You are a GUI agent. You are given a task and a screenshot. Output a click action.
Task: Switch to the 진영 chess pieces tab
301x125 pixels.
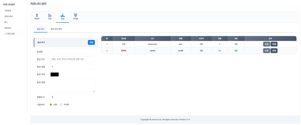50,16
